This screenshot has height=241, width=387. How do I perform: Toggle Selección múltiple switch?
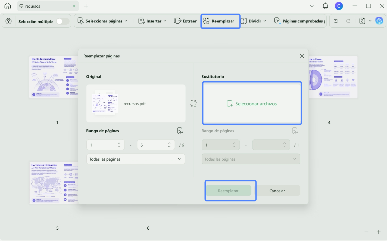pos(63,21)
